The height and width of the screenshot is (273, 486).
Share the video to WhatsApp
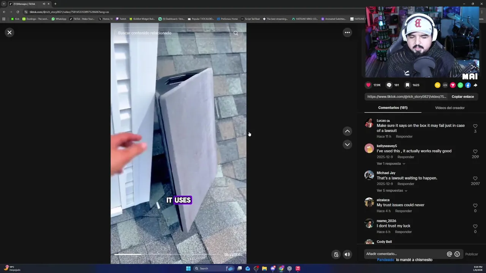pos(460,85)
